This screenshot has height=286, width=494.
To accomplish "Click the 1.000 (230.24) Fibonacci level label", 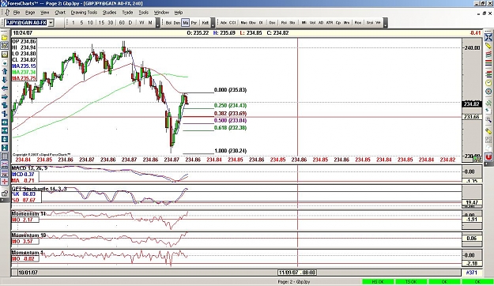I will pyautogui.click(x=230, y=151).
